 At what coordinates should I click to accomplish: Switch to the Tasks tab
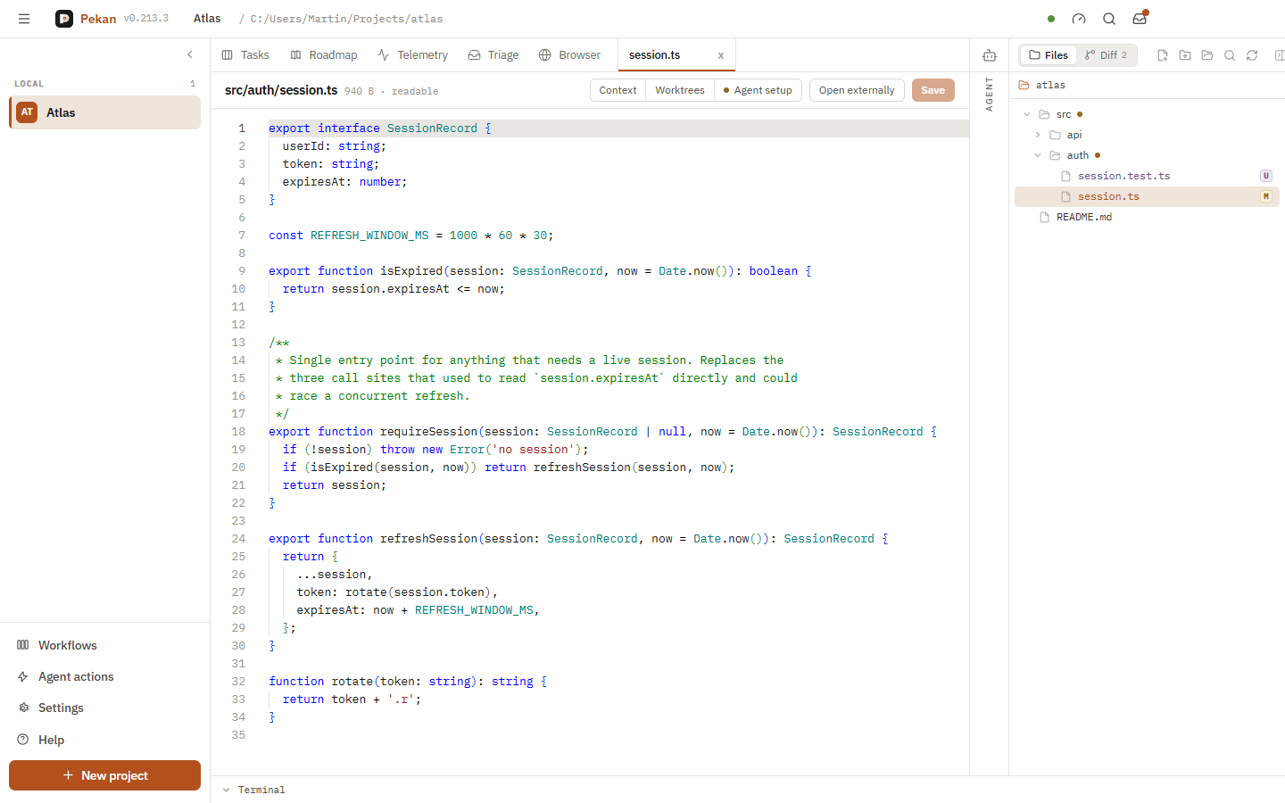pyautogui.click(x=245, y=55)
